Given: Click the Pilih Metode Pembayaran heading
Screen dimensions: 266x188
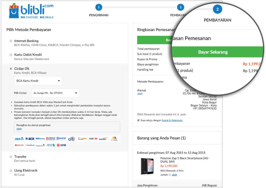Looking at the screenshot, I should point(29,30).
